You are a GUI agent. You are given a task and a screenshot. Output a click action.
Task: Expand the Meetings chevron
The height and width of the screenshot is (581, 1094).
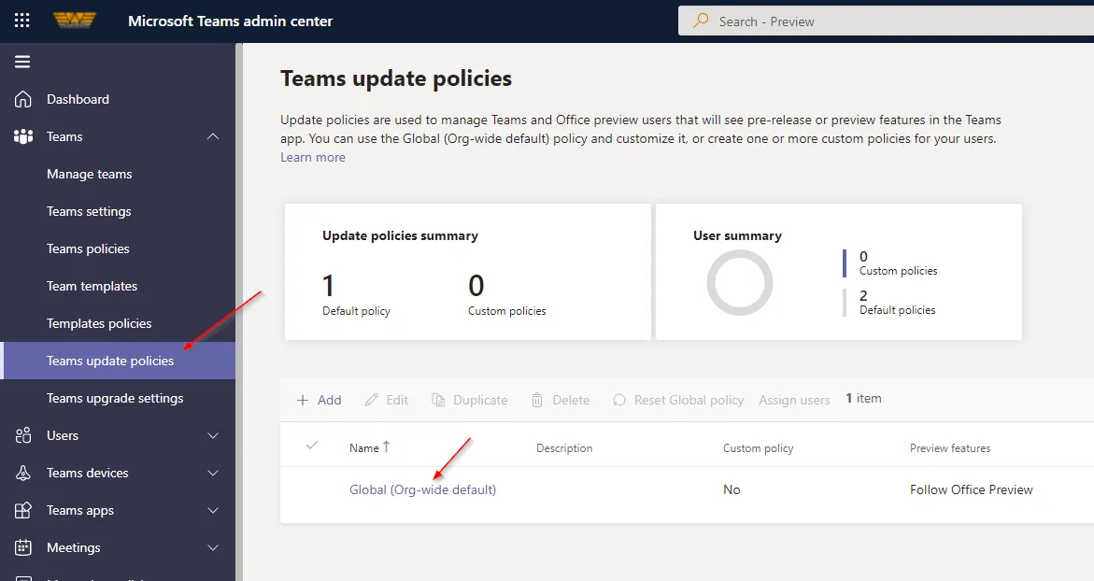tap(213, 547)
